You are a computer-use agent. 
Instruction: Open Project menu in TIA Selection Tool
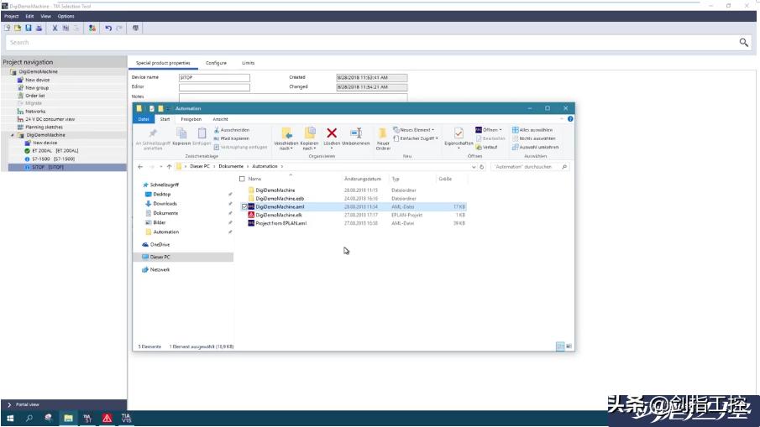(11, 17)
